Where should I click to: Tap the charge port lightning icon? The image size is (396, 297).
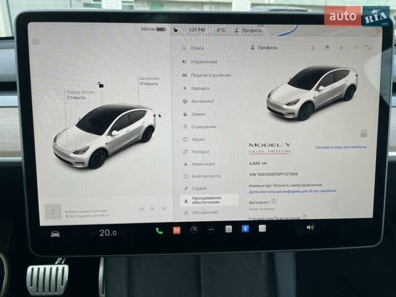coord(160,116)
